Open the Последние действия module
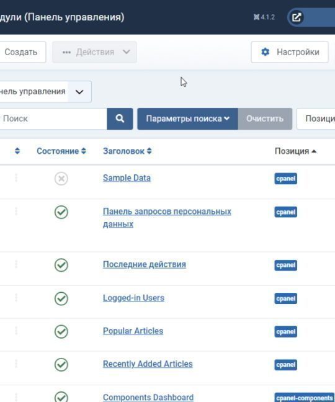Viewport: 335px width, 402px height. [145, 264]
